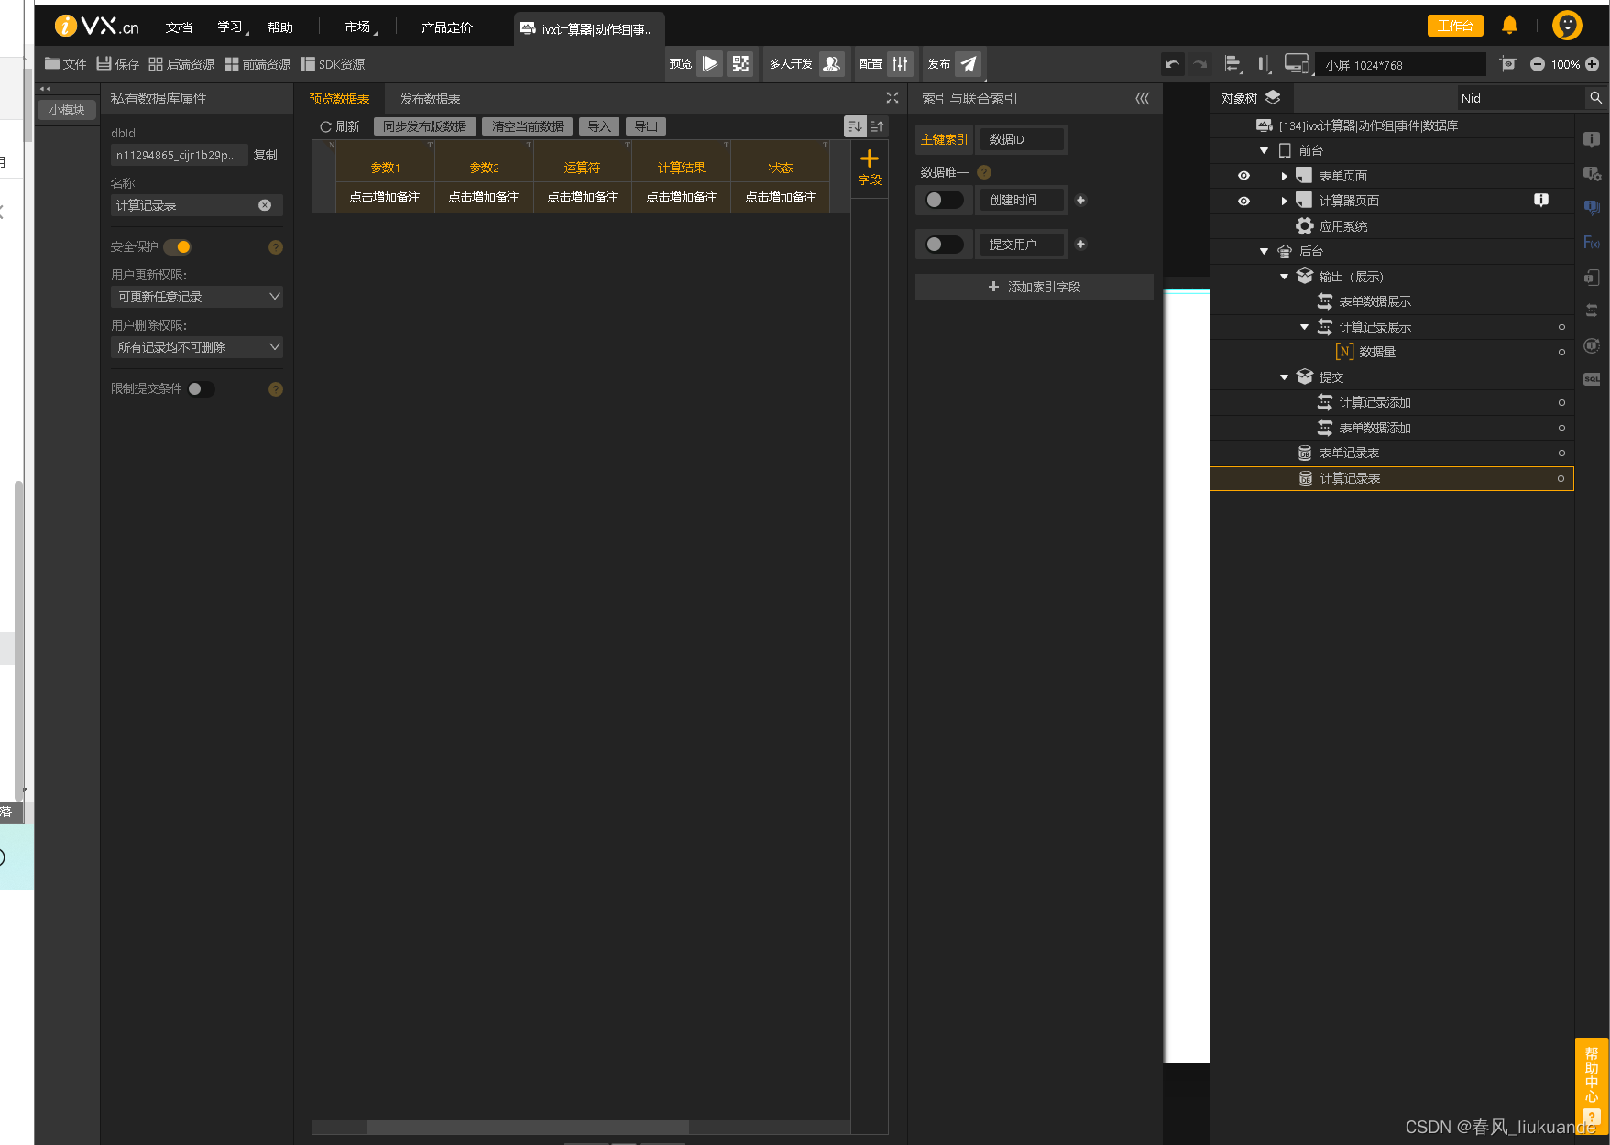This screenshot has width=1610, height=1145.
Task: Collapse the 后台 tree node
Action: point(1265,251)
